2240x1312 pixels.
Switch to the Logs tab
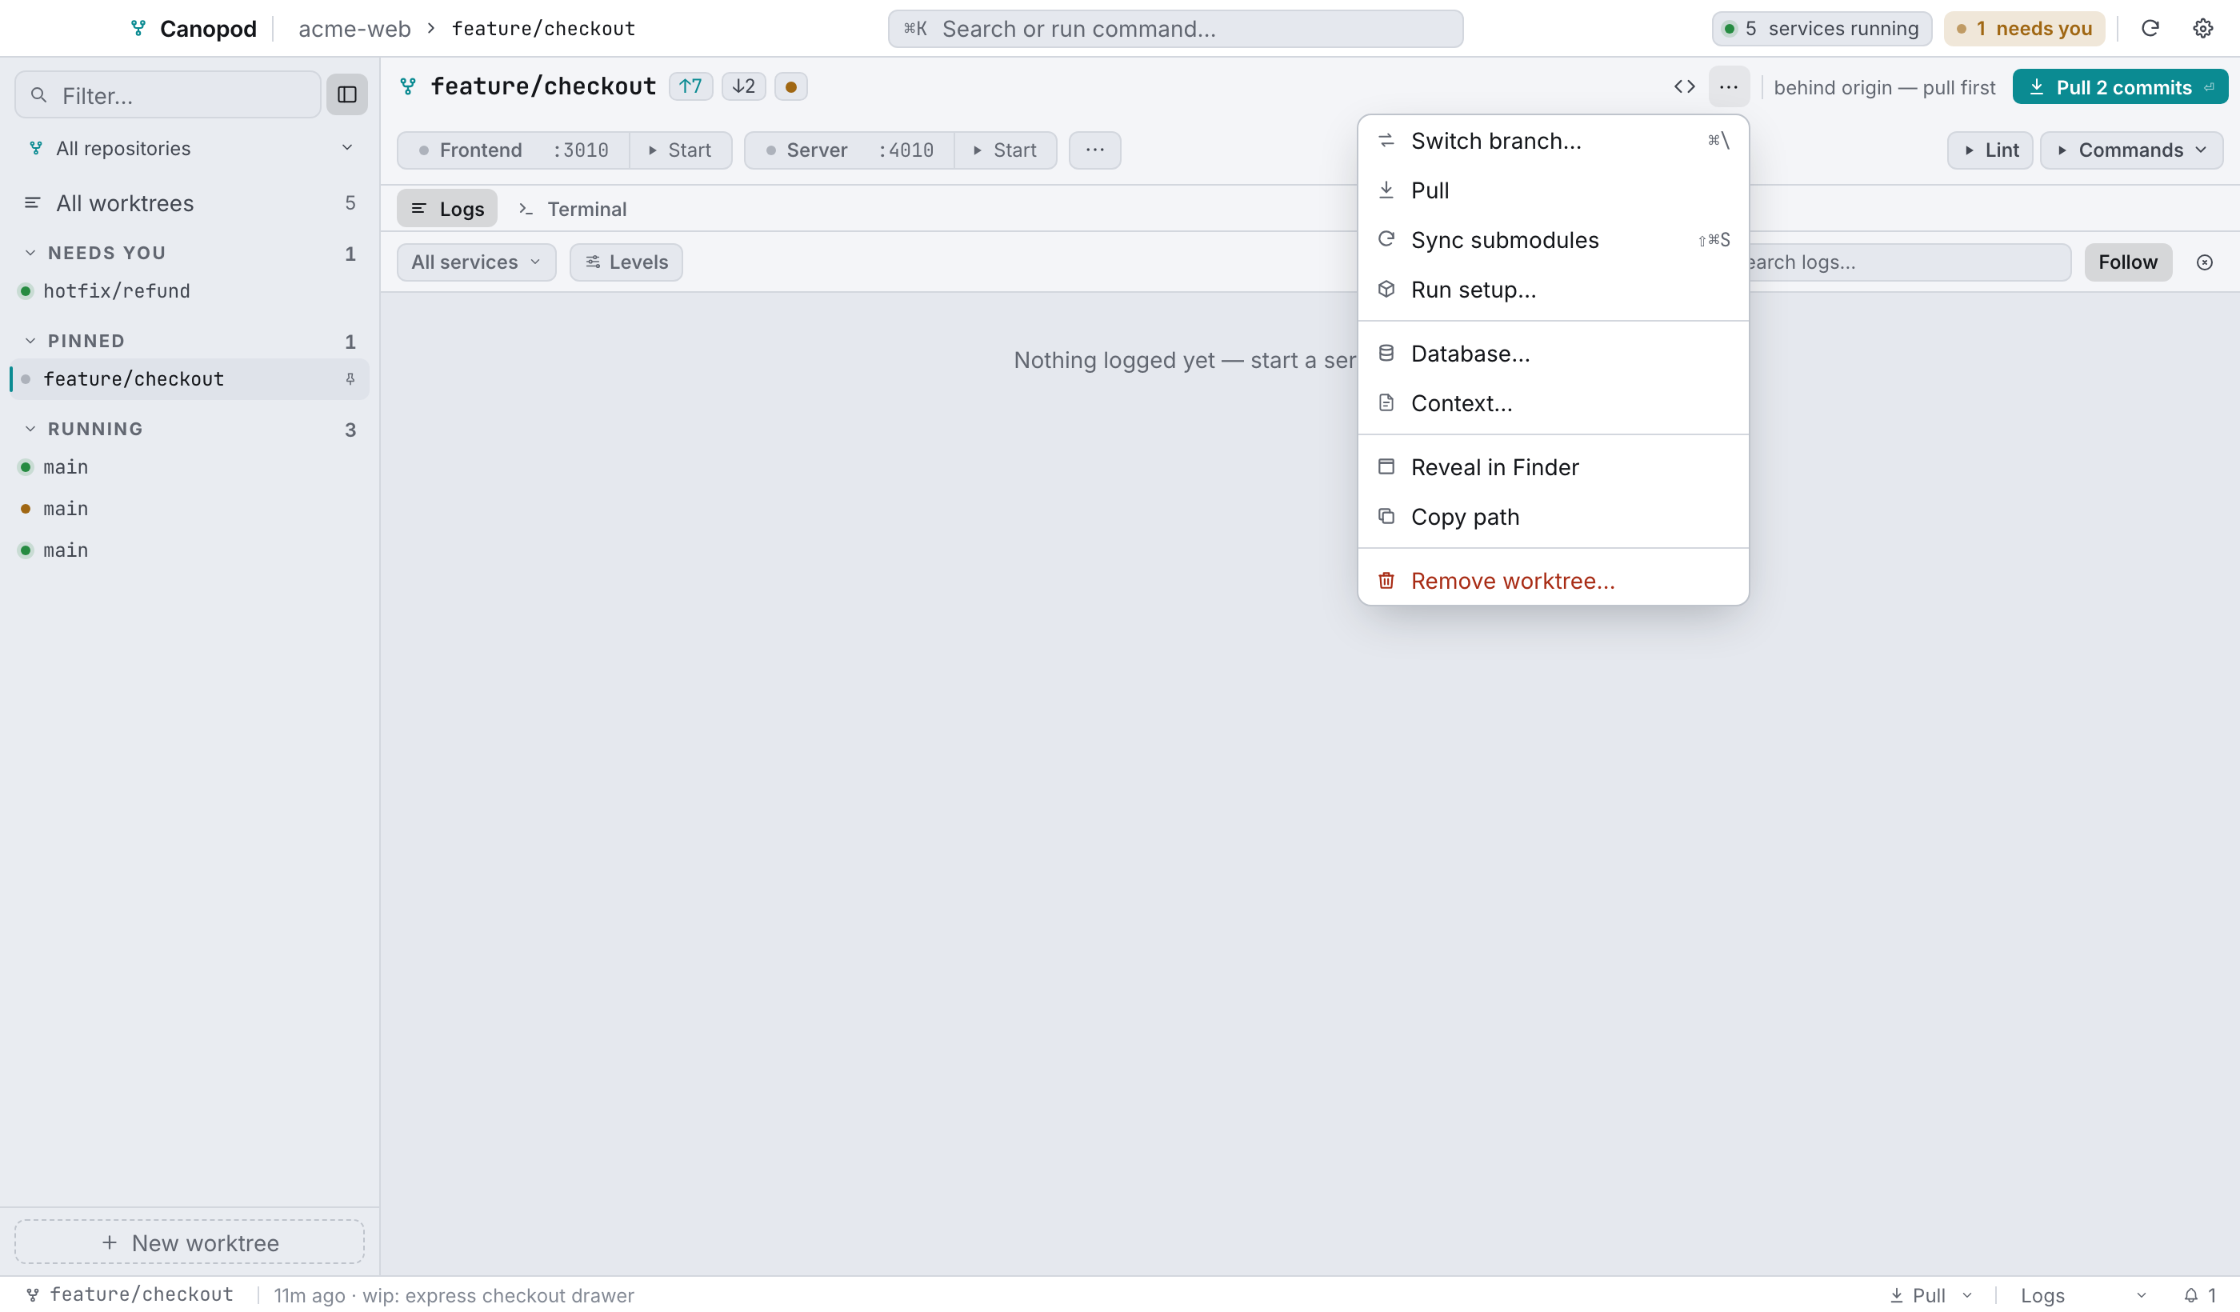(447, 209)
